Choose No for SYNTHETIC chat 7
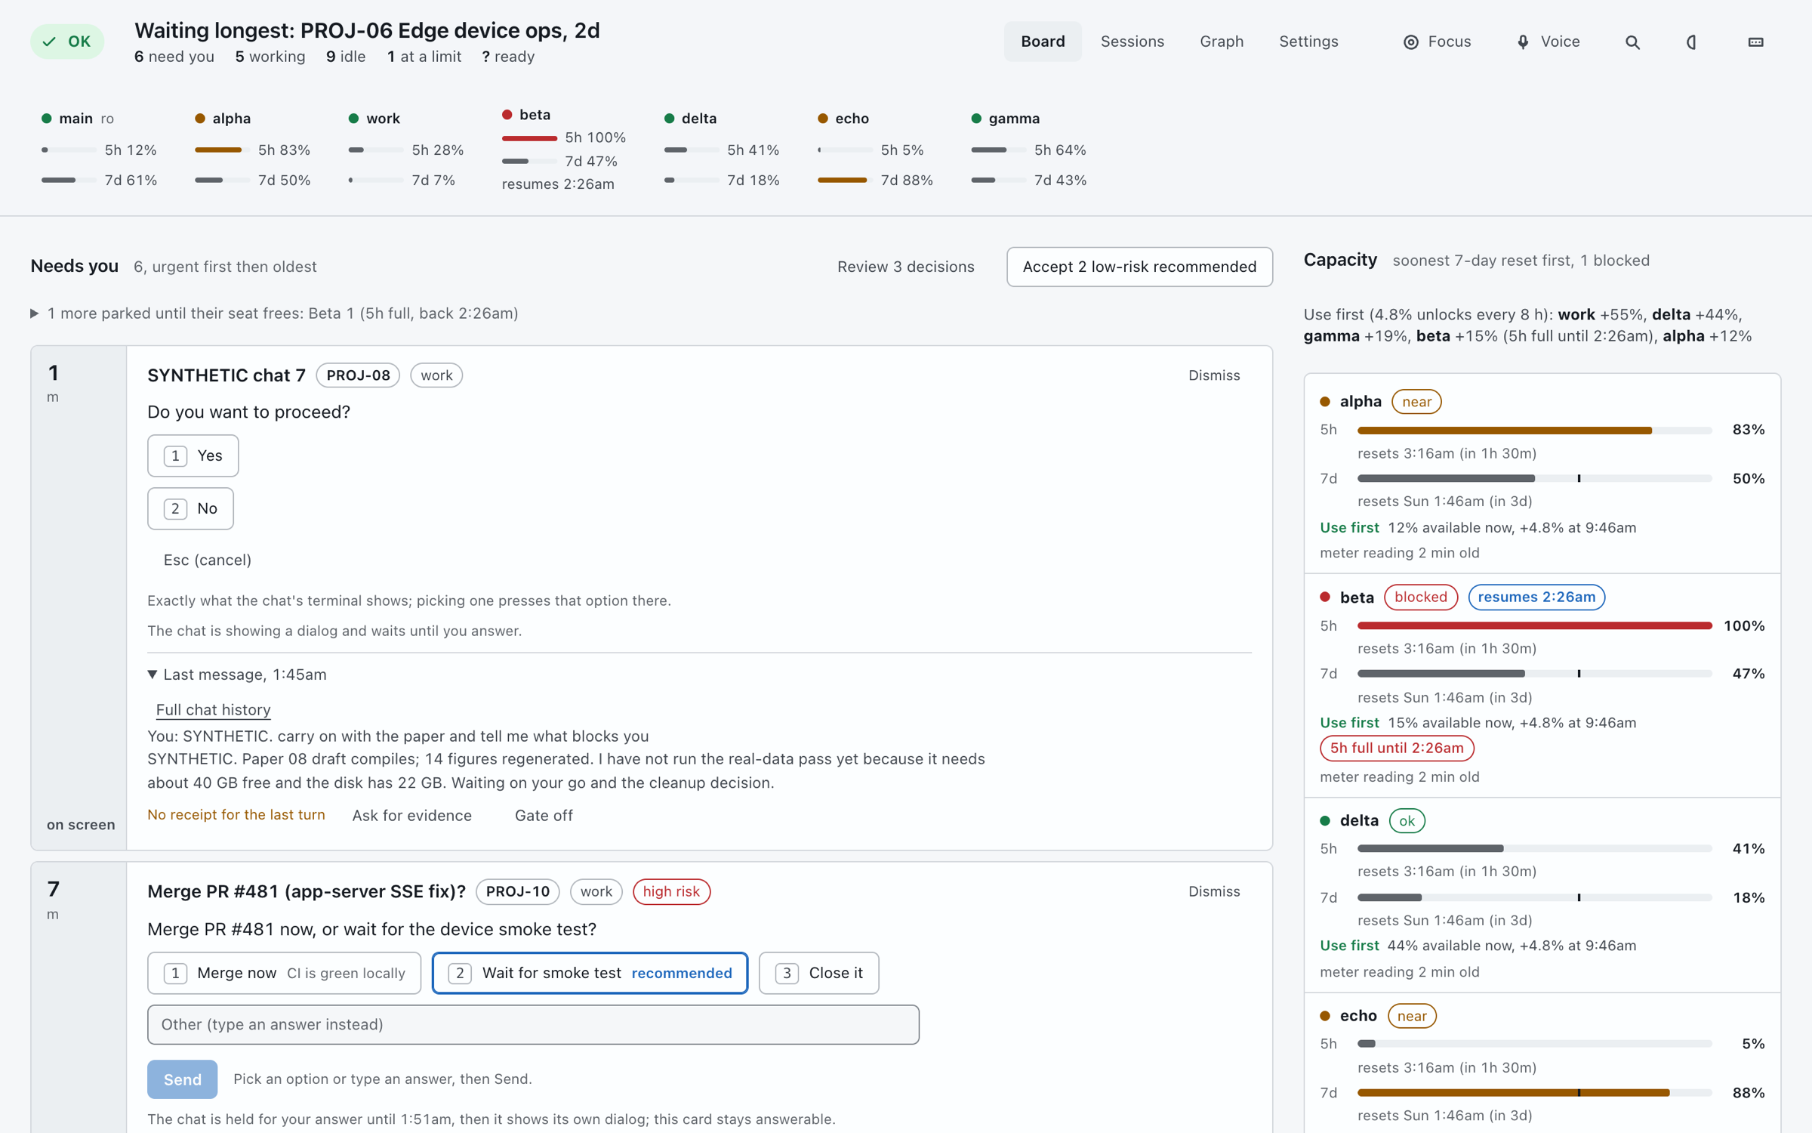The height and width of the screenshot is (1133, 1812). pos(190,508)
